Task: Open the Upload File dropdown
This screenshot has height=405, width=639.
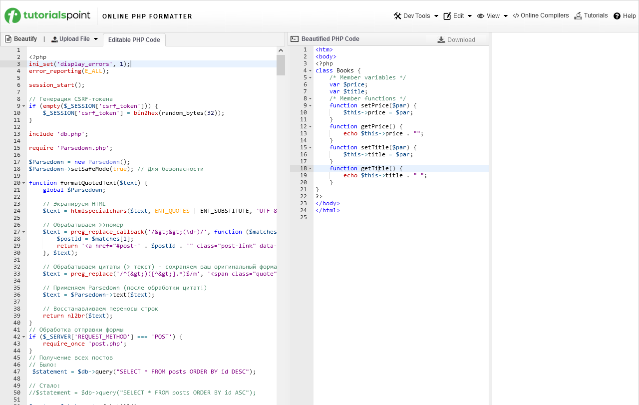Action: pyautogui.click(x=75, y=39)
